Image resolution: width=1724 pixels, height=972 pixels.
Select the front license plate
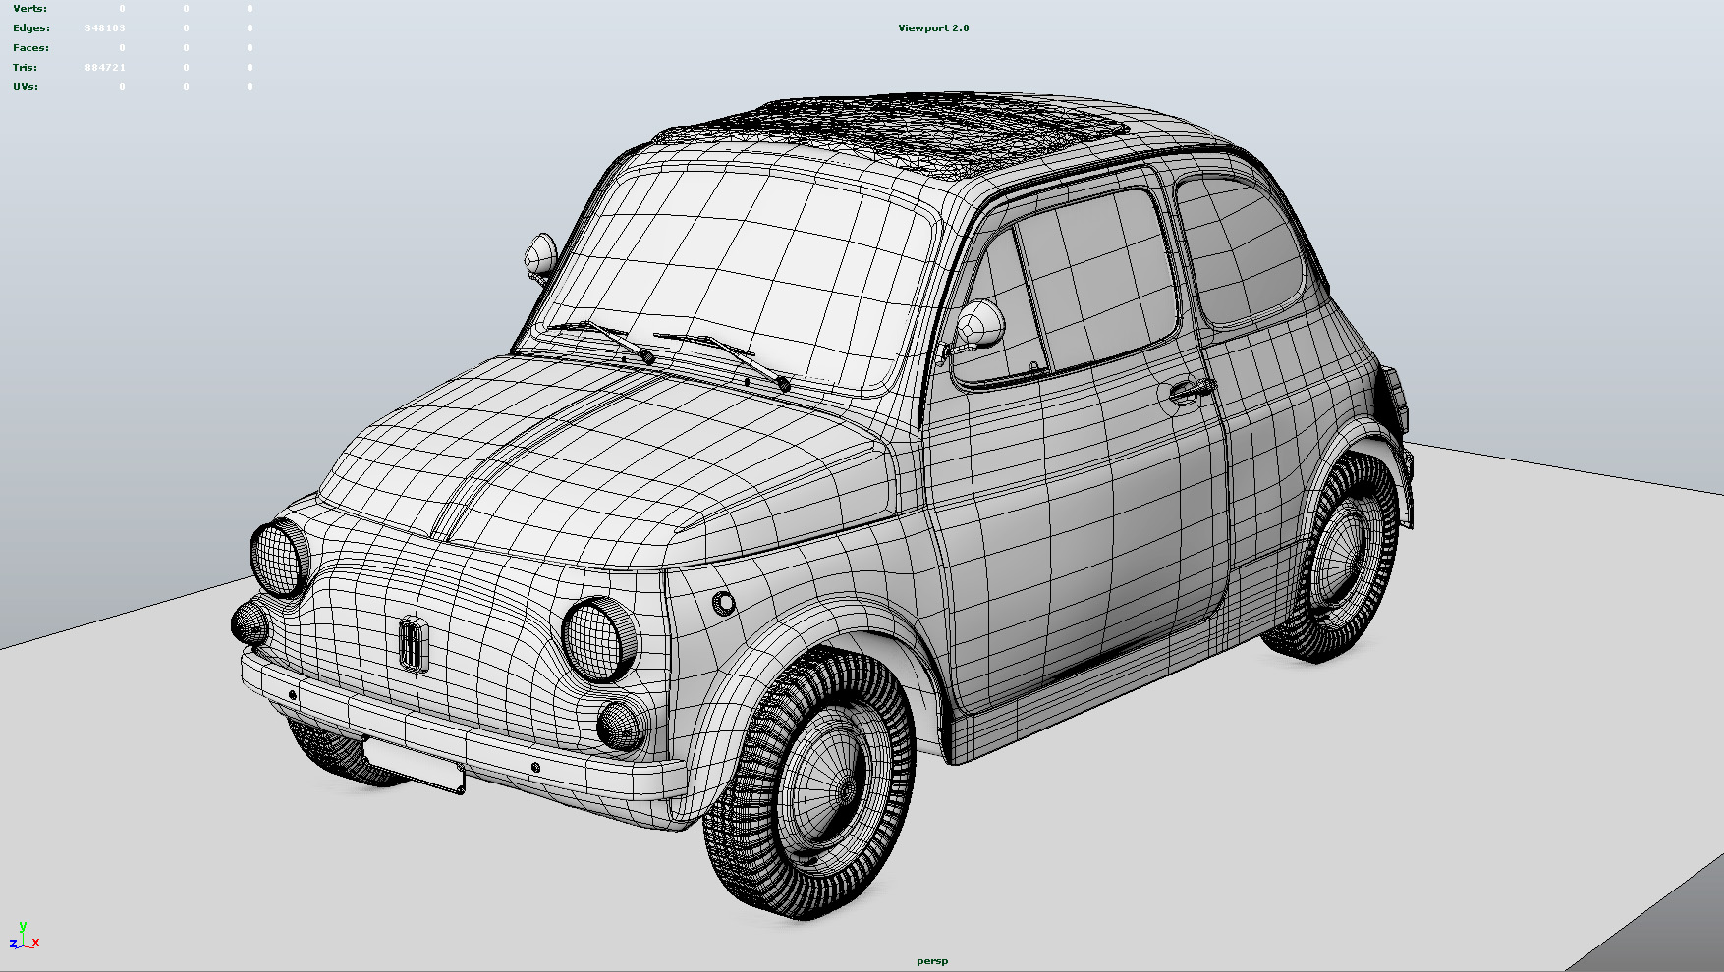pyautogui.click(x=414, y=765)
